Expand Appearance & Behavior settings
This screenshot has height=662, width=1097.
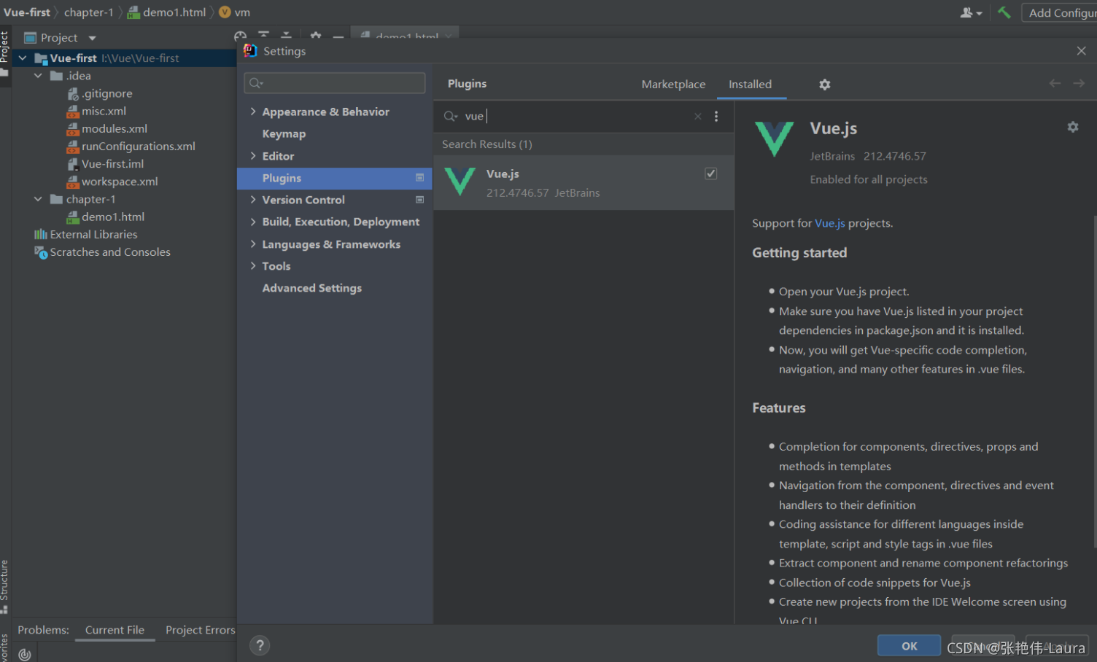(x=253, y=112)
